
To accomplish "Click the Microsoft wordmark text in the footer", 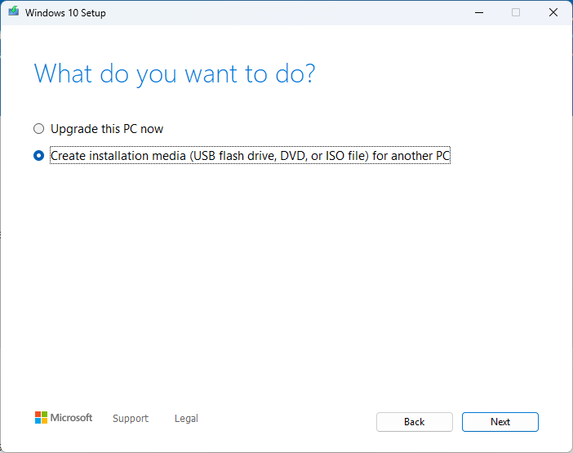I will pos(72,418).
